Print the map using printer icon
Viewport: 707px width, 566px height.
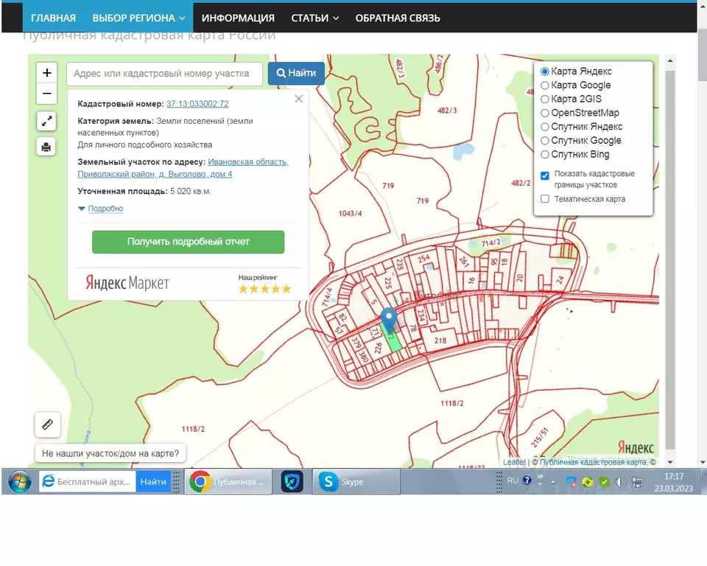pos(46,147)
